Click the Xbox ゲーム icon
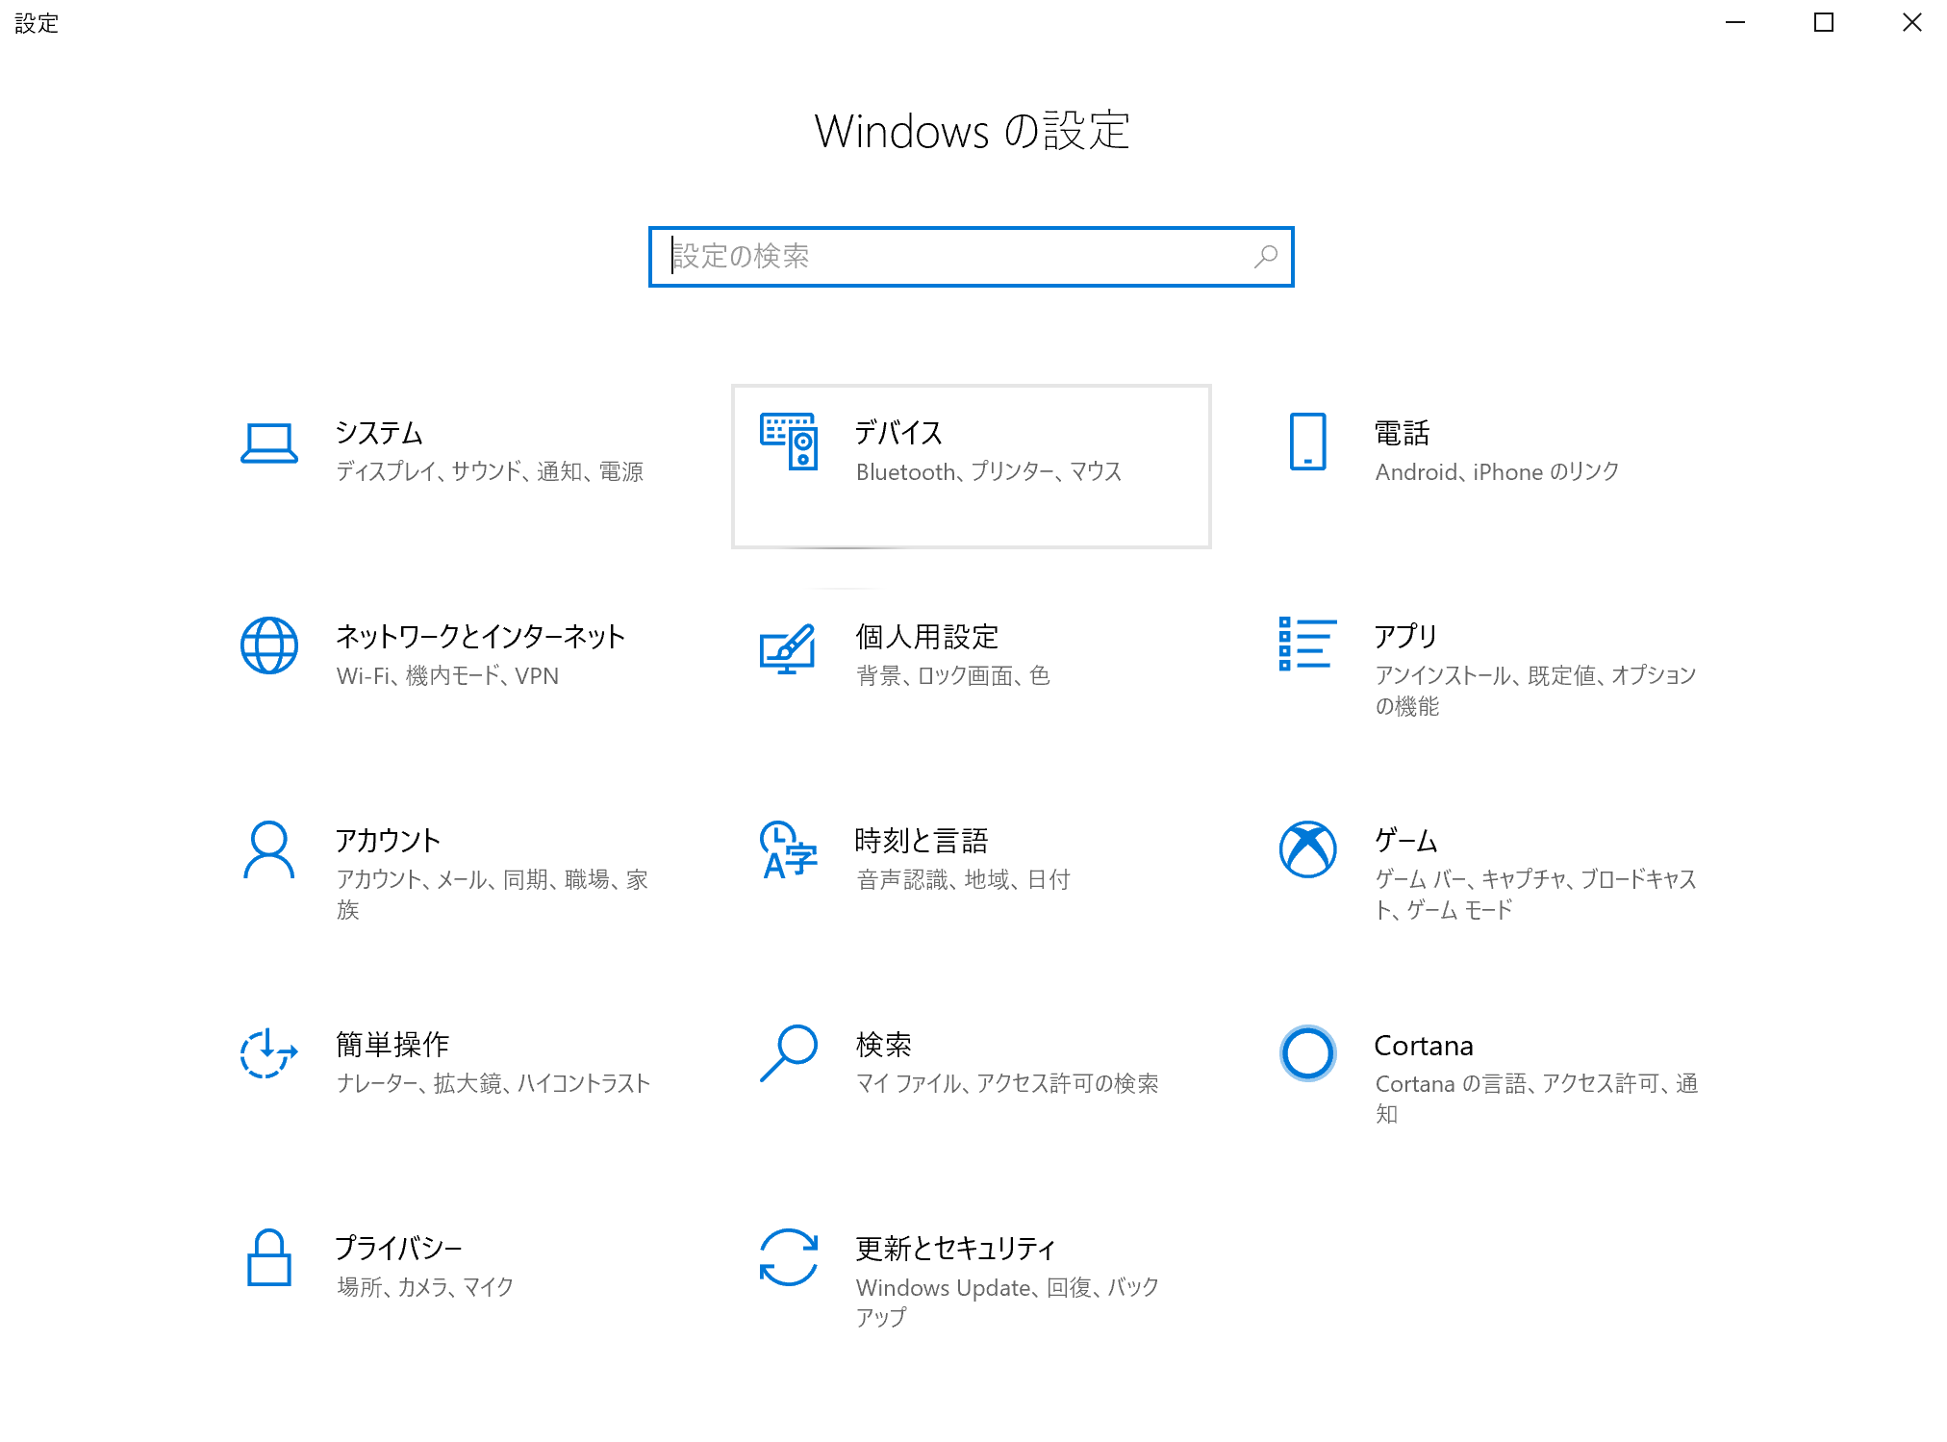The width and height of the screenshot is (1947, 1442). [x=1307, y=849]
